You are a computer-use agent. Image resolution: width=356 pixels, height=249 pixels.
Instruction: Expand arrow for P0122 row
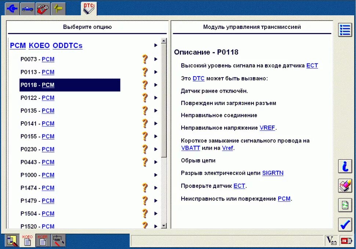pos(156,98)
